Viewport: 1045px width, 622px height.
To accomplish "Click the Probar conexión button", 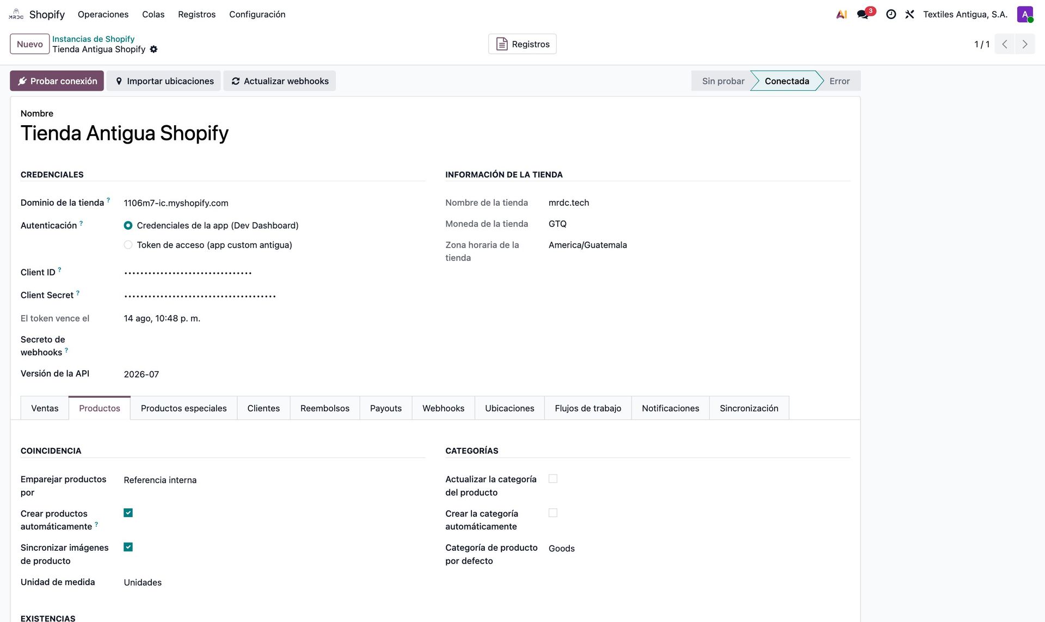I will tap(57, 81).
